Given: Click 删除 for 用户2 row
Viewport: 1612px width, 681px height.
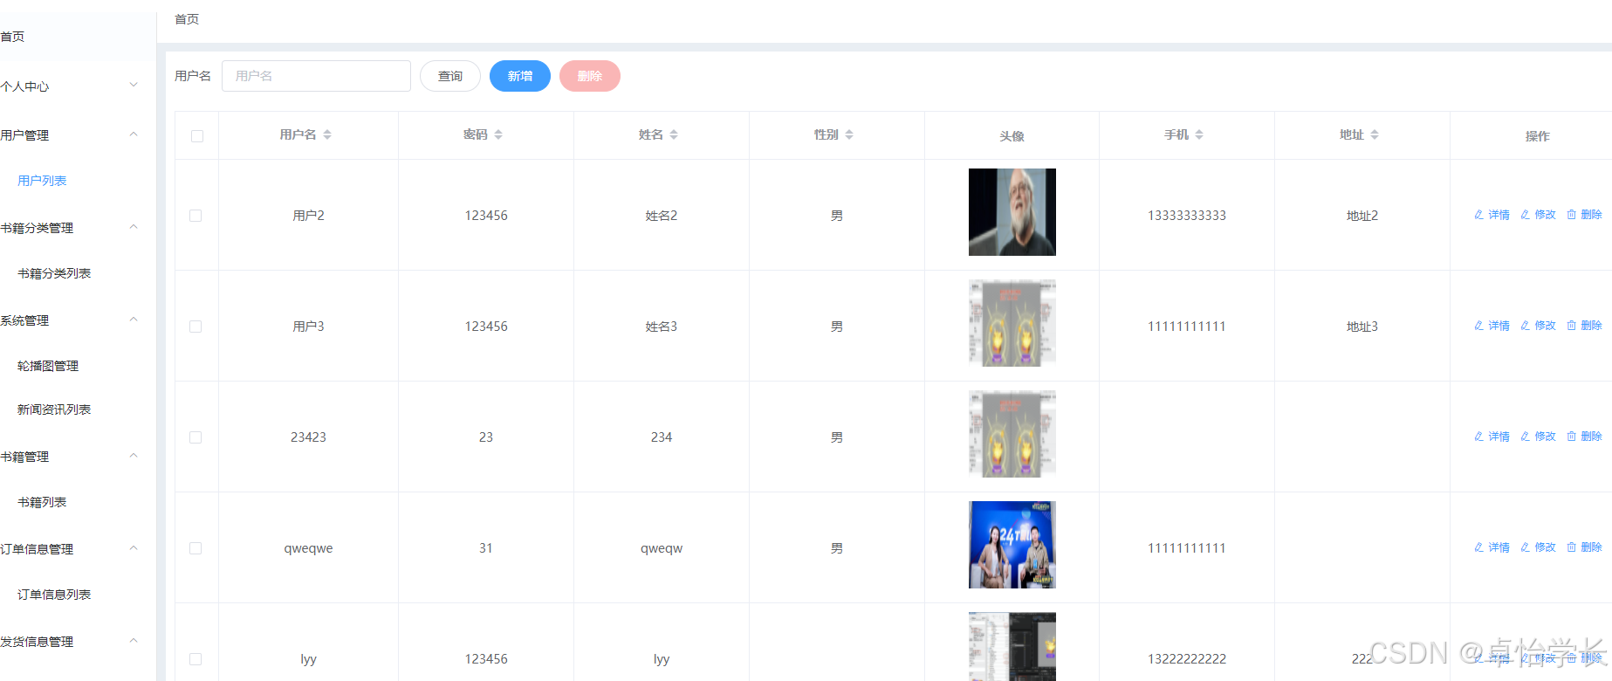Looking at the screenshot, I should pos(1584,215).
